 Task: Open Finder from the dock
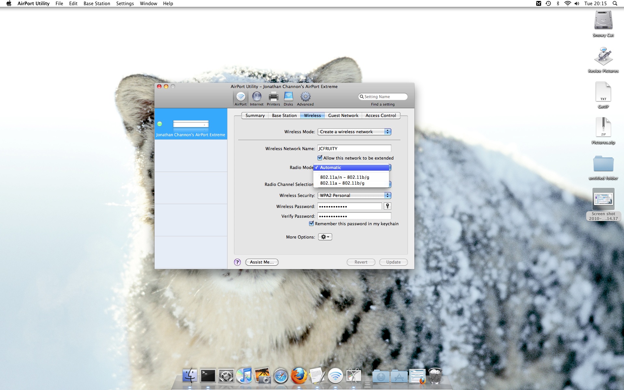click(x=189, y=376)
